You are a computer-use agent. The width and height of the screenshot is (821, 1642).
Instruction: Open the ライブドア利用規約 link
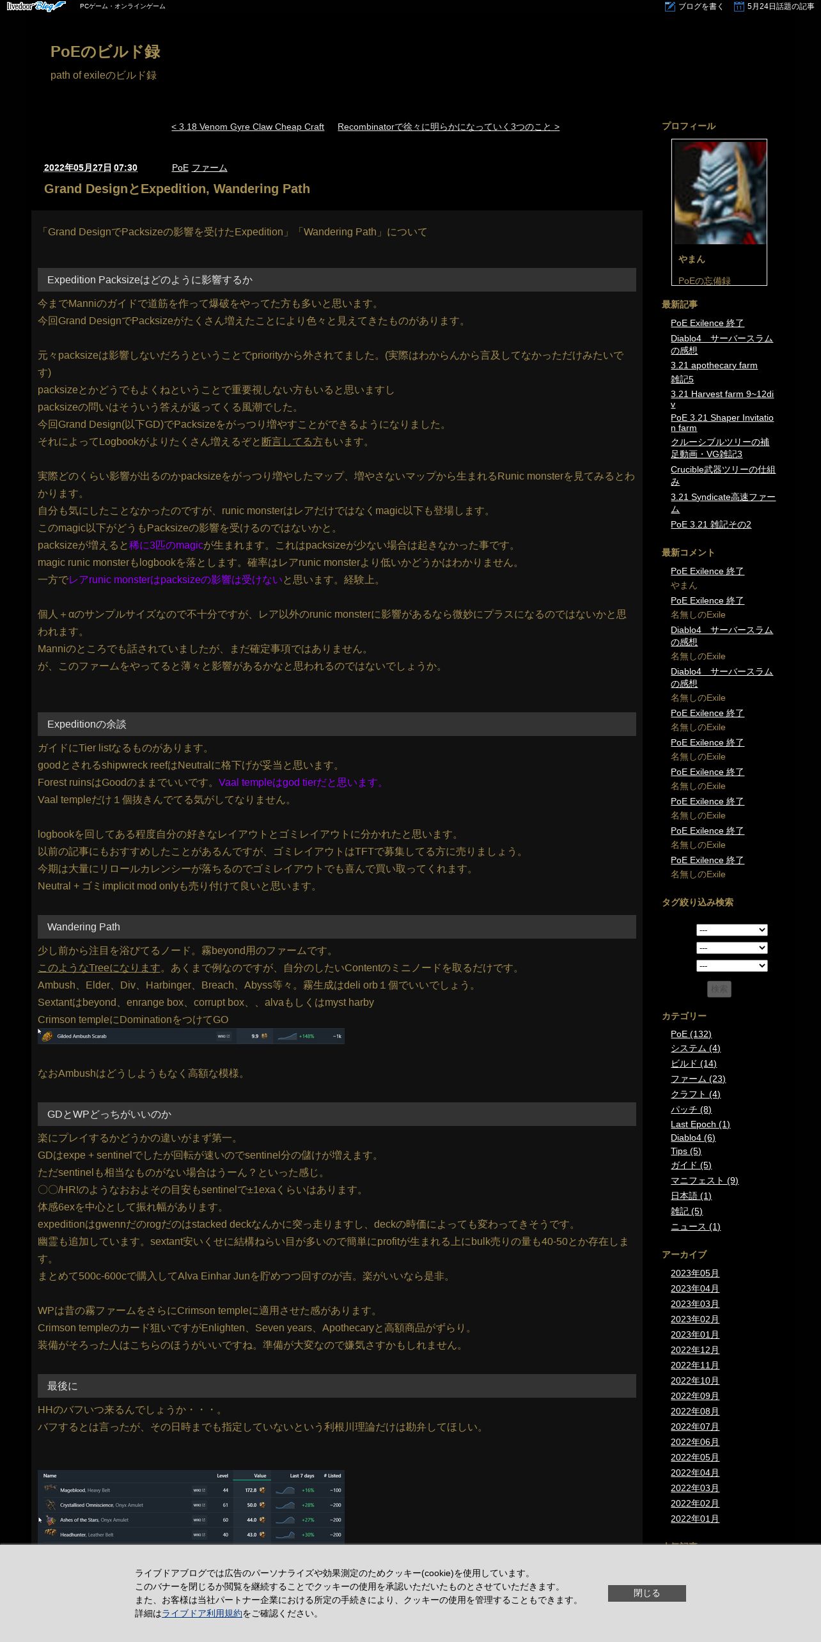click(202, 1613)
